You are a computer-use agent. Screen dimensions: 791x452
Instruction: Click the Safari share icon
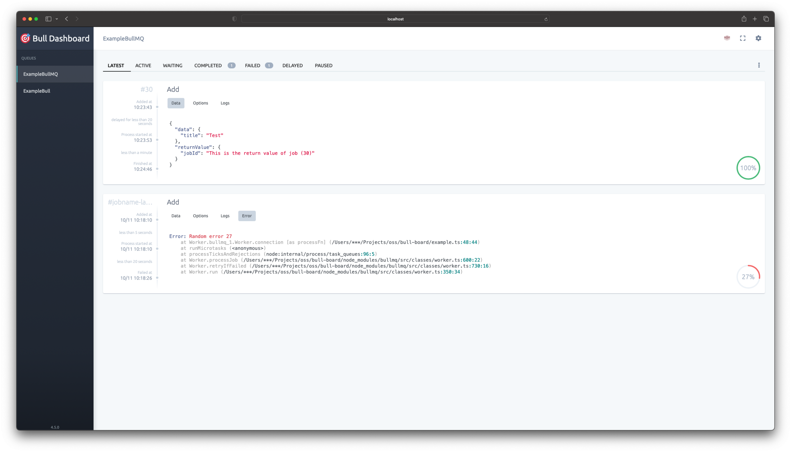[x=743, y=19]
